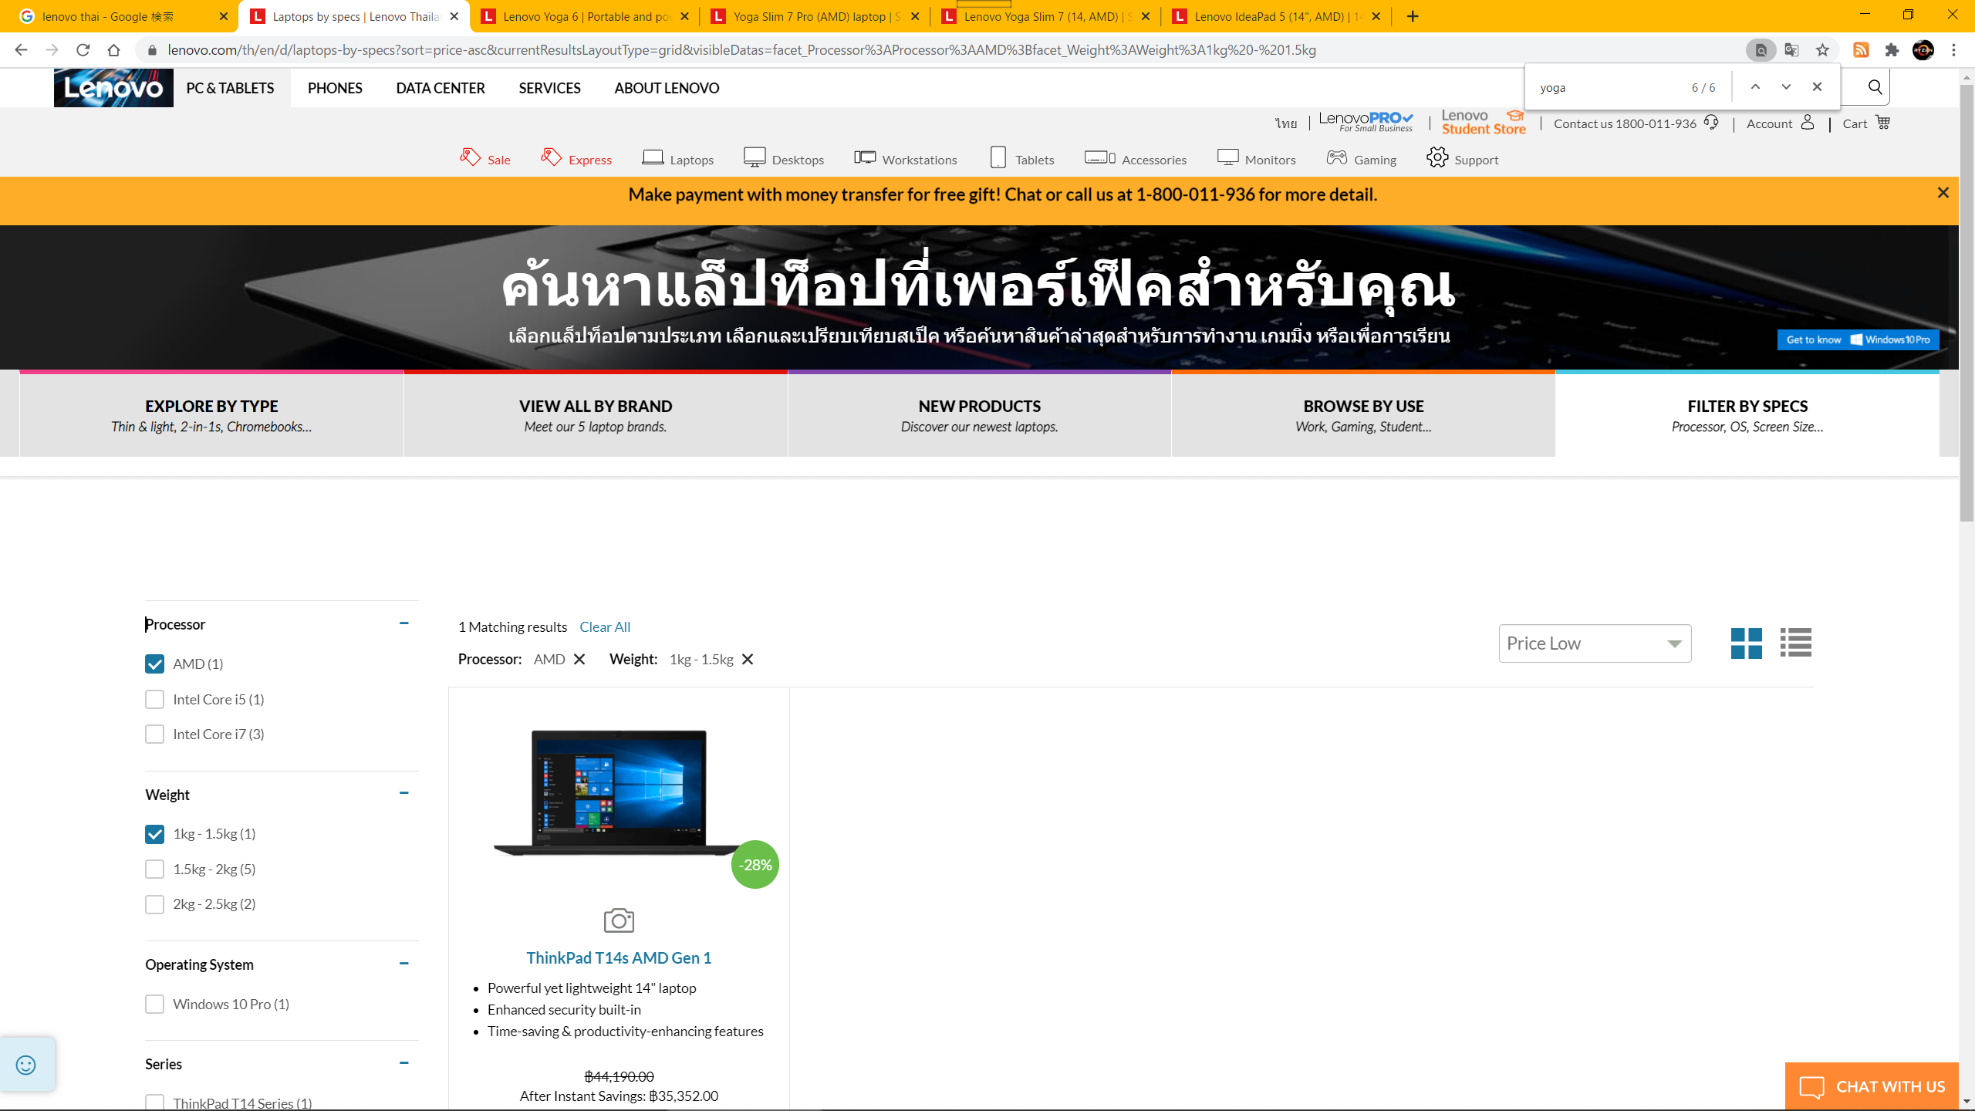1975x1111 pixels.
Task: Open the Laptops category
Action: [x=677, y=158]
